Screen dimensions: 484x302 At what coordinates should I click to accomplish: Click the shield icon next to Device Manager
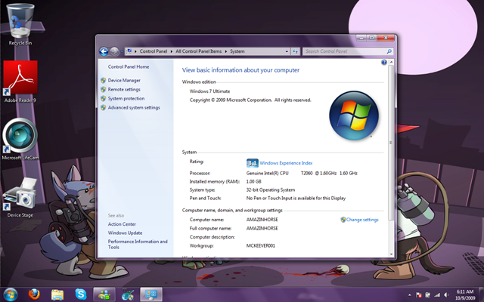[x=103, y=81]
